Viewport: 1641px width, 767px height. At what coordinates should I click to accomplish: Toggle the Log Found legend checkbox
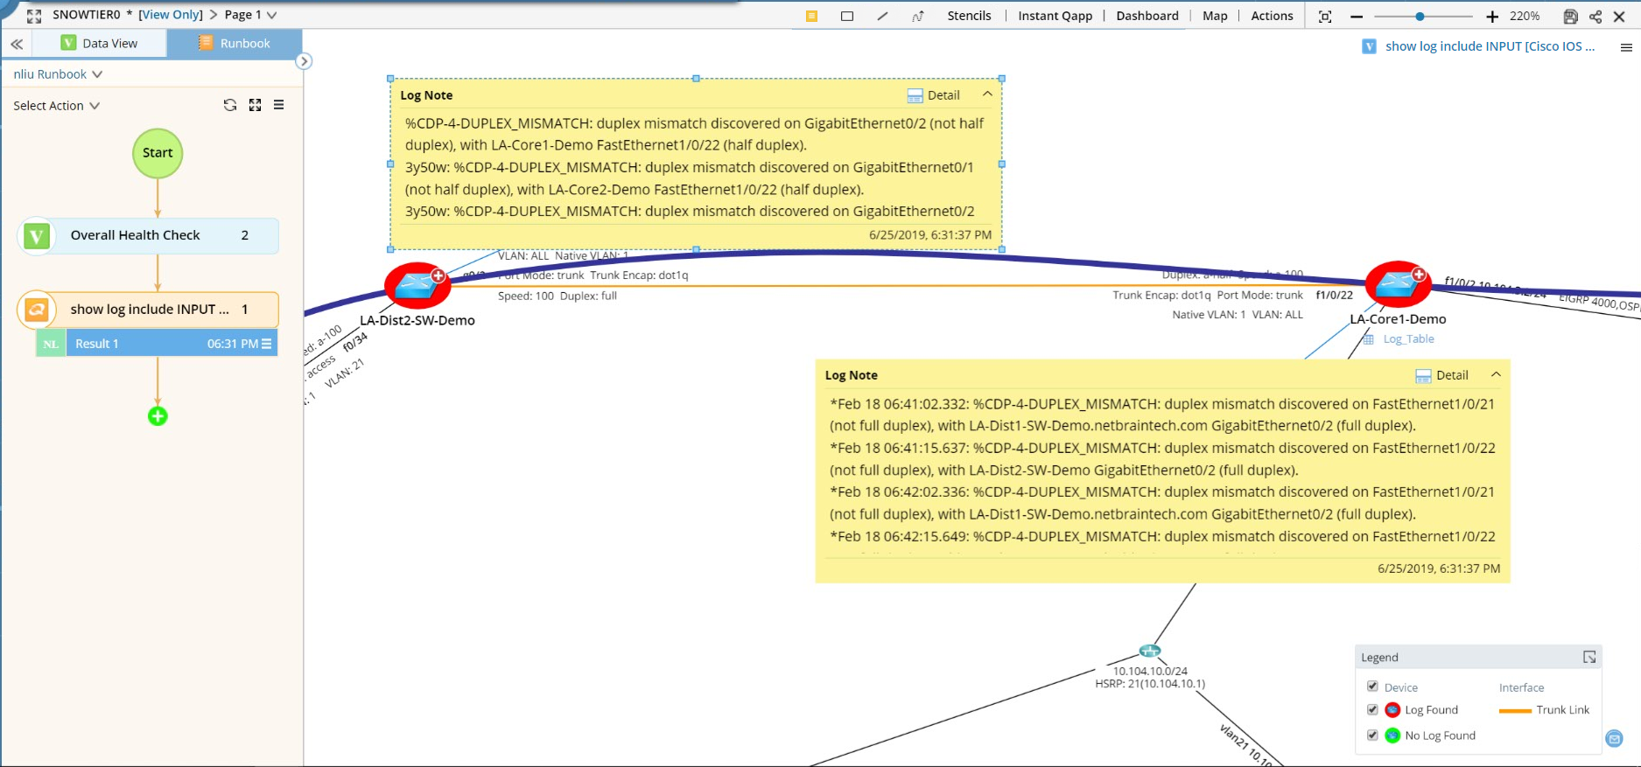[1372, 709]
